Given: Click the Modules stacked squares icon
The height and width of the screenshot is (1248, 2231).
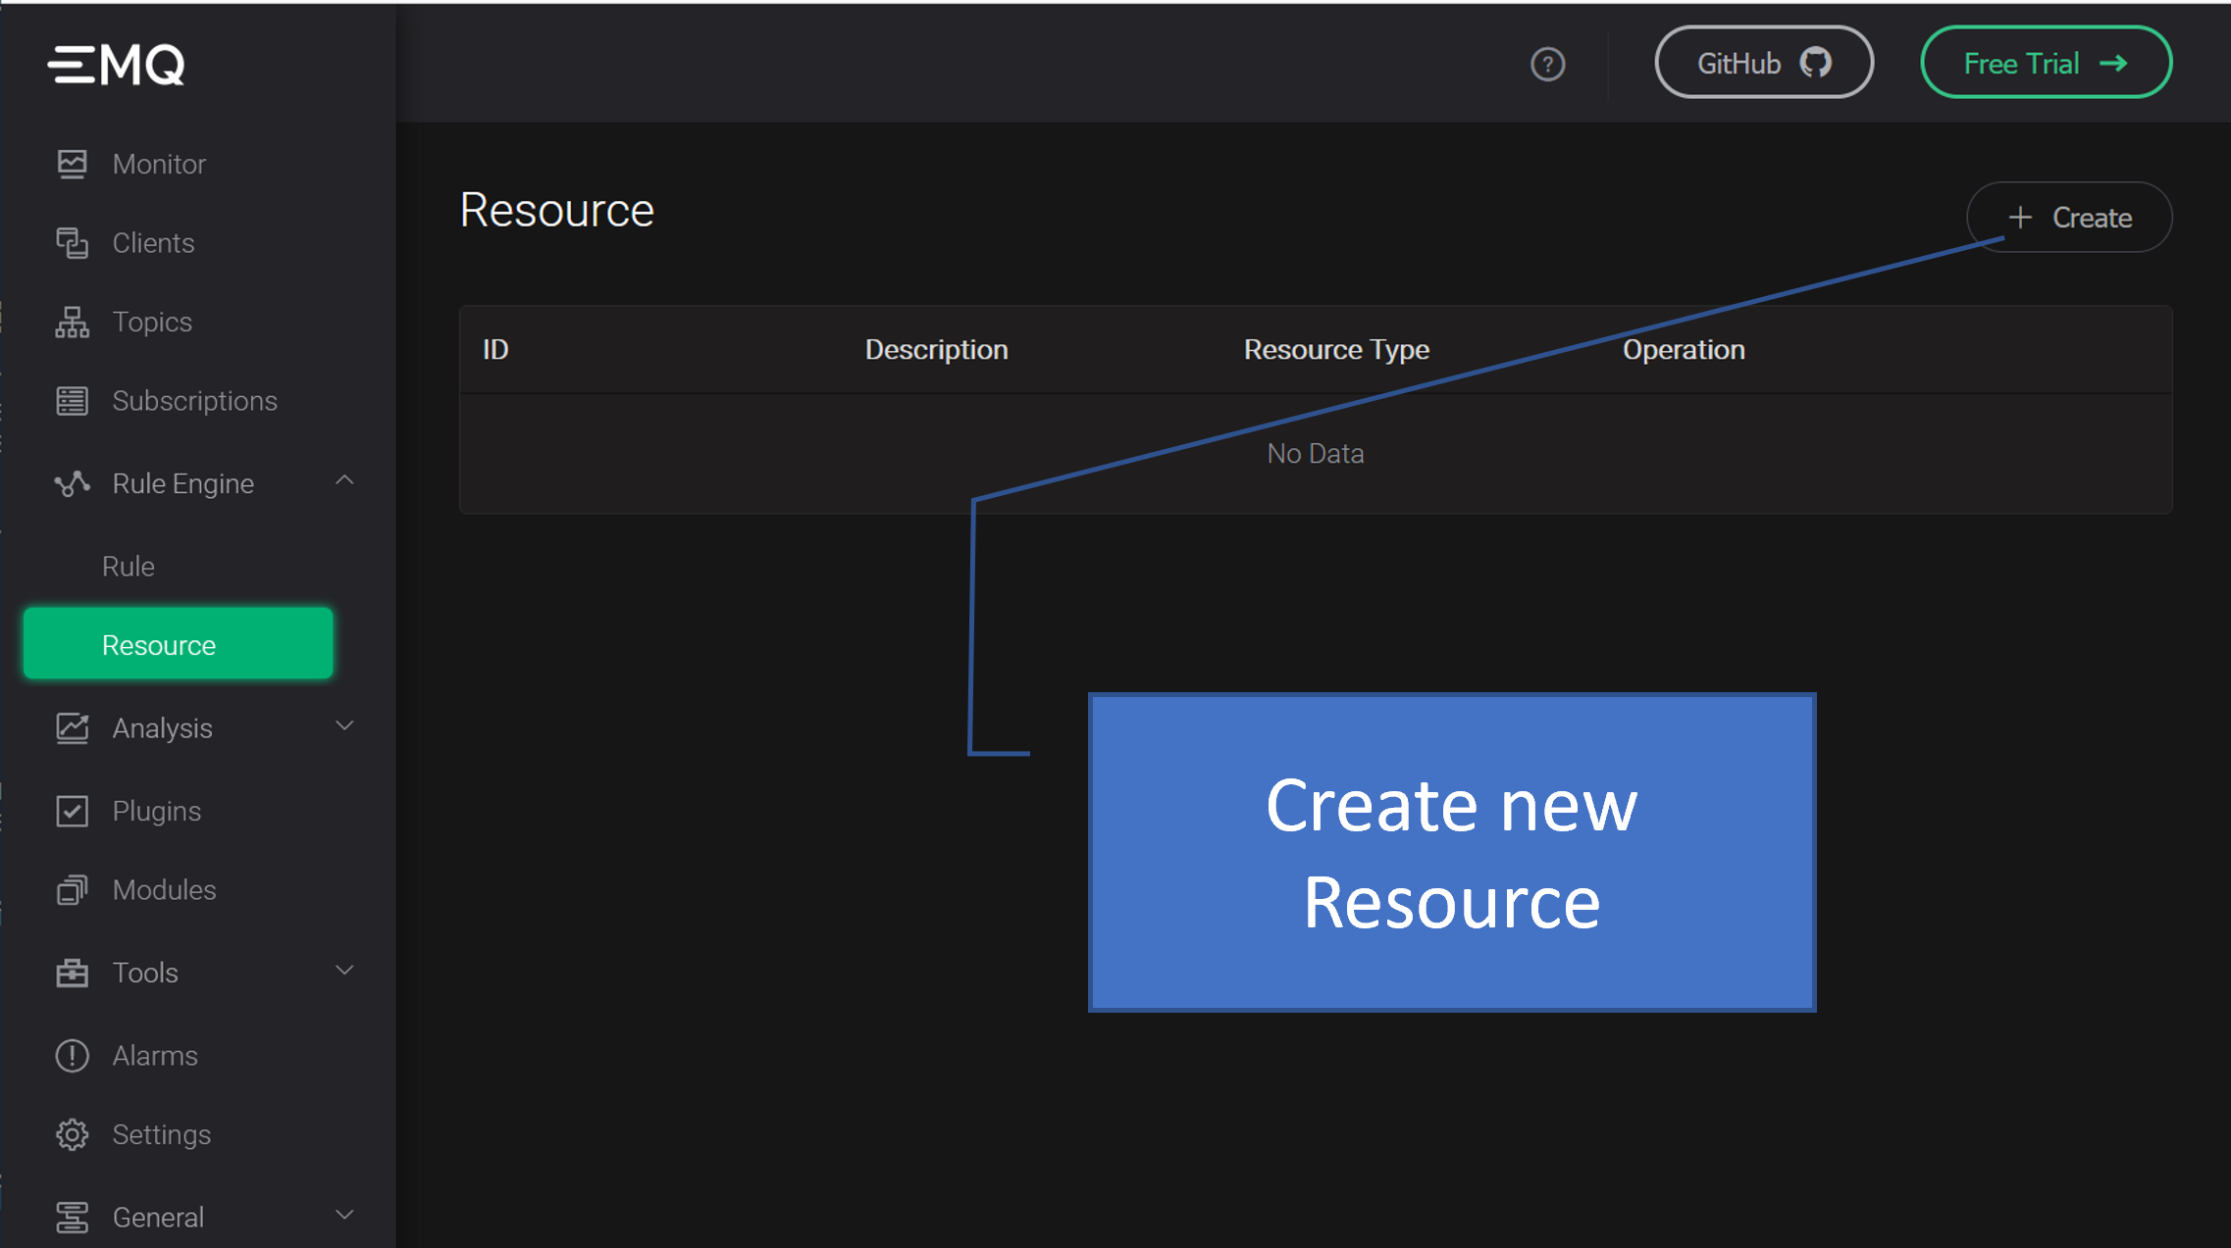Looking at the screenshot, I should tap(72, 890).
